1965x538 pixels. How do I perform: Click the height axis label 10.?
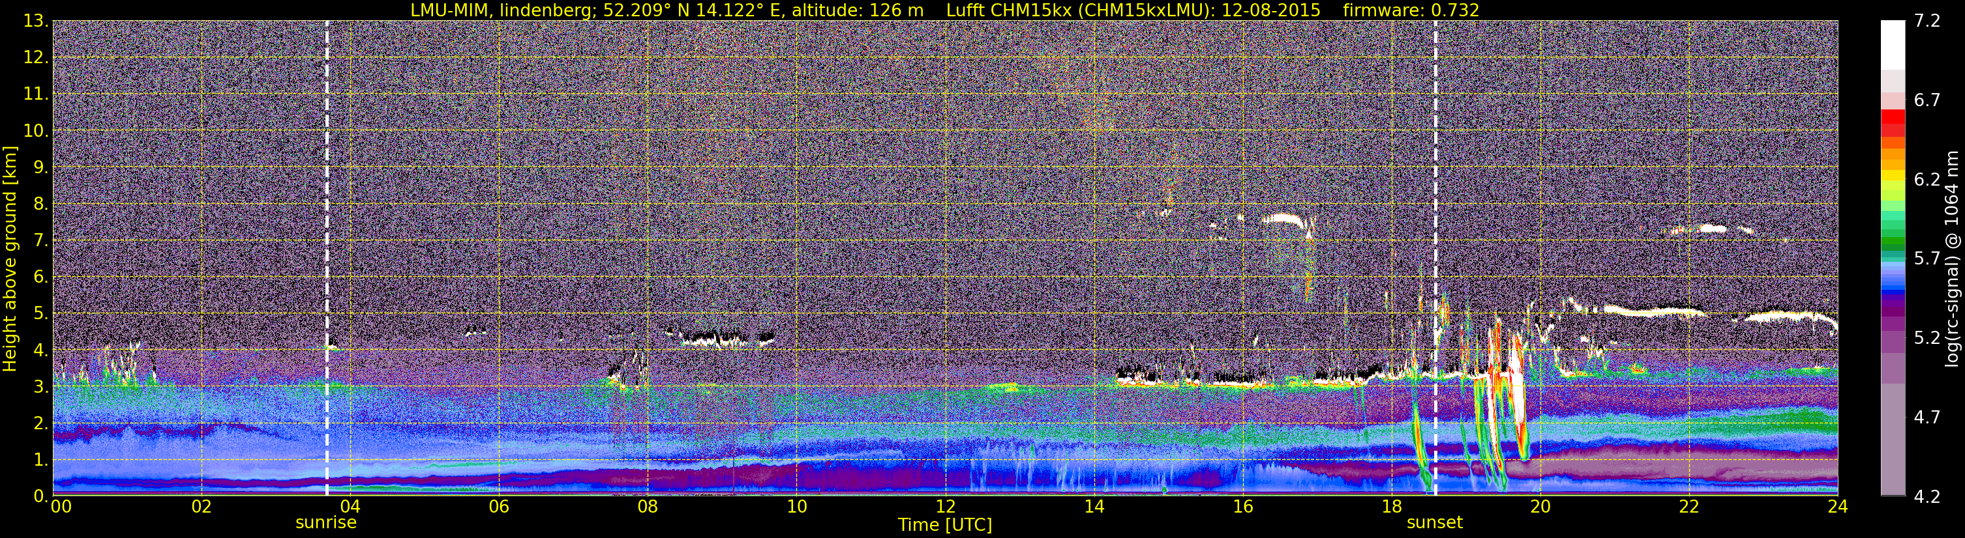click(x=35, y=130)
